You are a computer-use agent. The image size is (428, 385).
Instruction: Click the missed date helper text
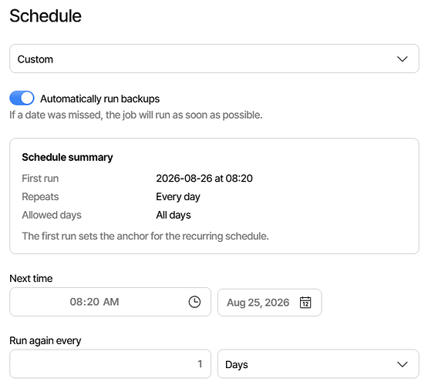[x=136, y=115]
